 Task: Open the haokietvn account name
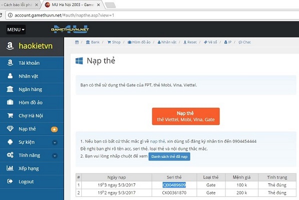[36, 46]
